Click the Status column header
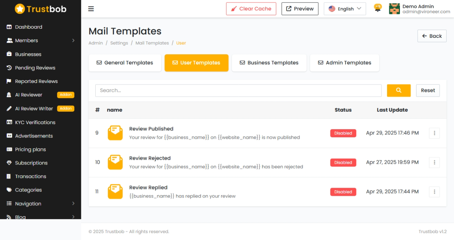 [x=343, y=110]
